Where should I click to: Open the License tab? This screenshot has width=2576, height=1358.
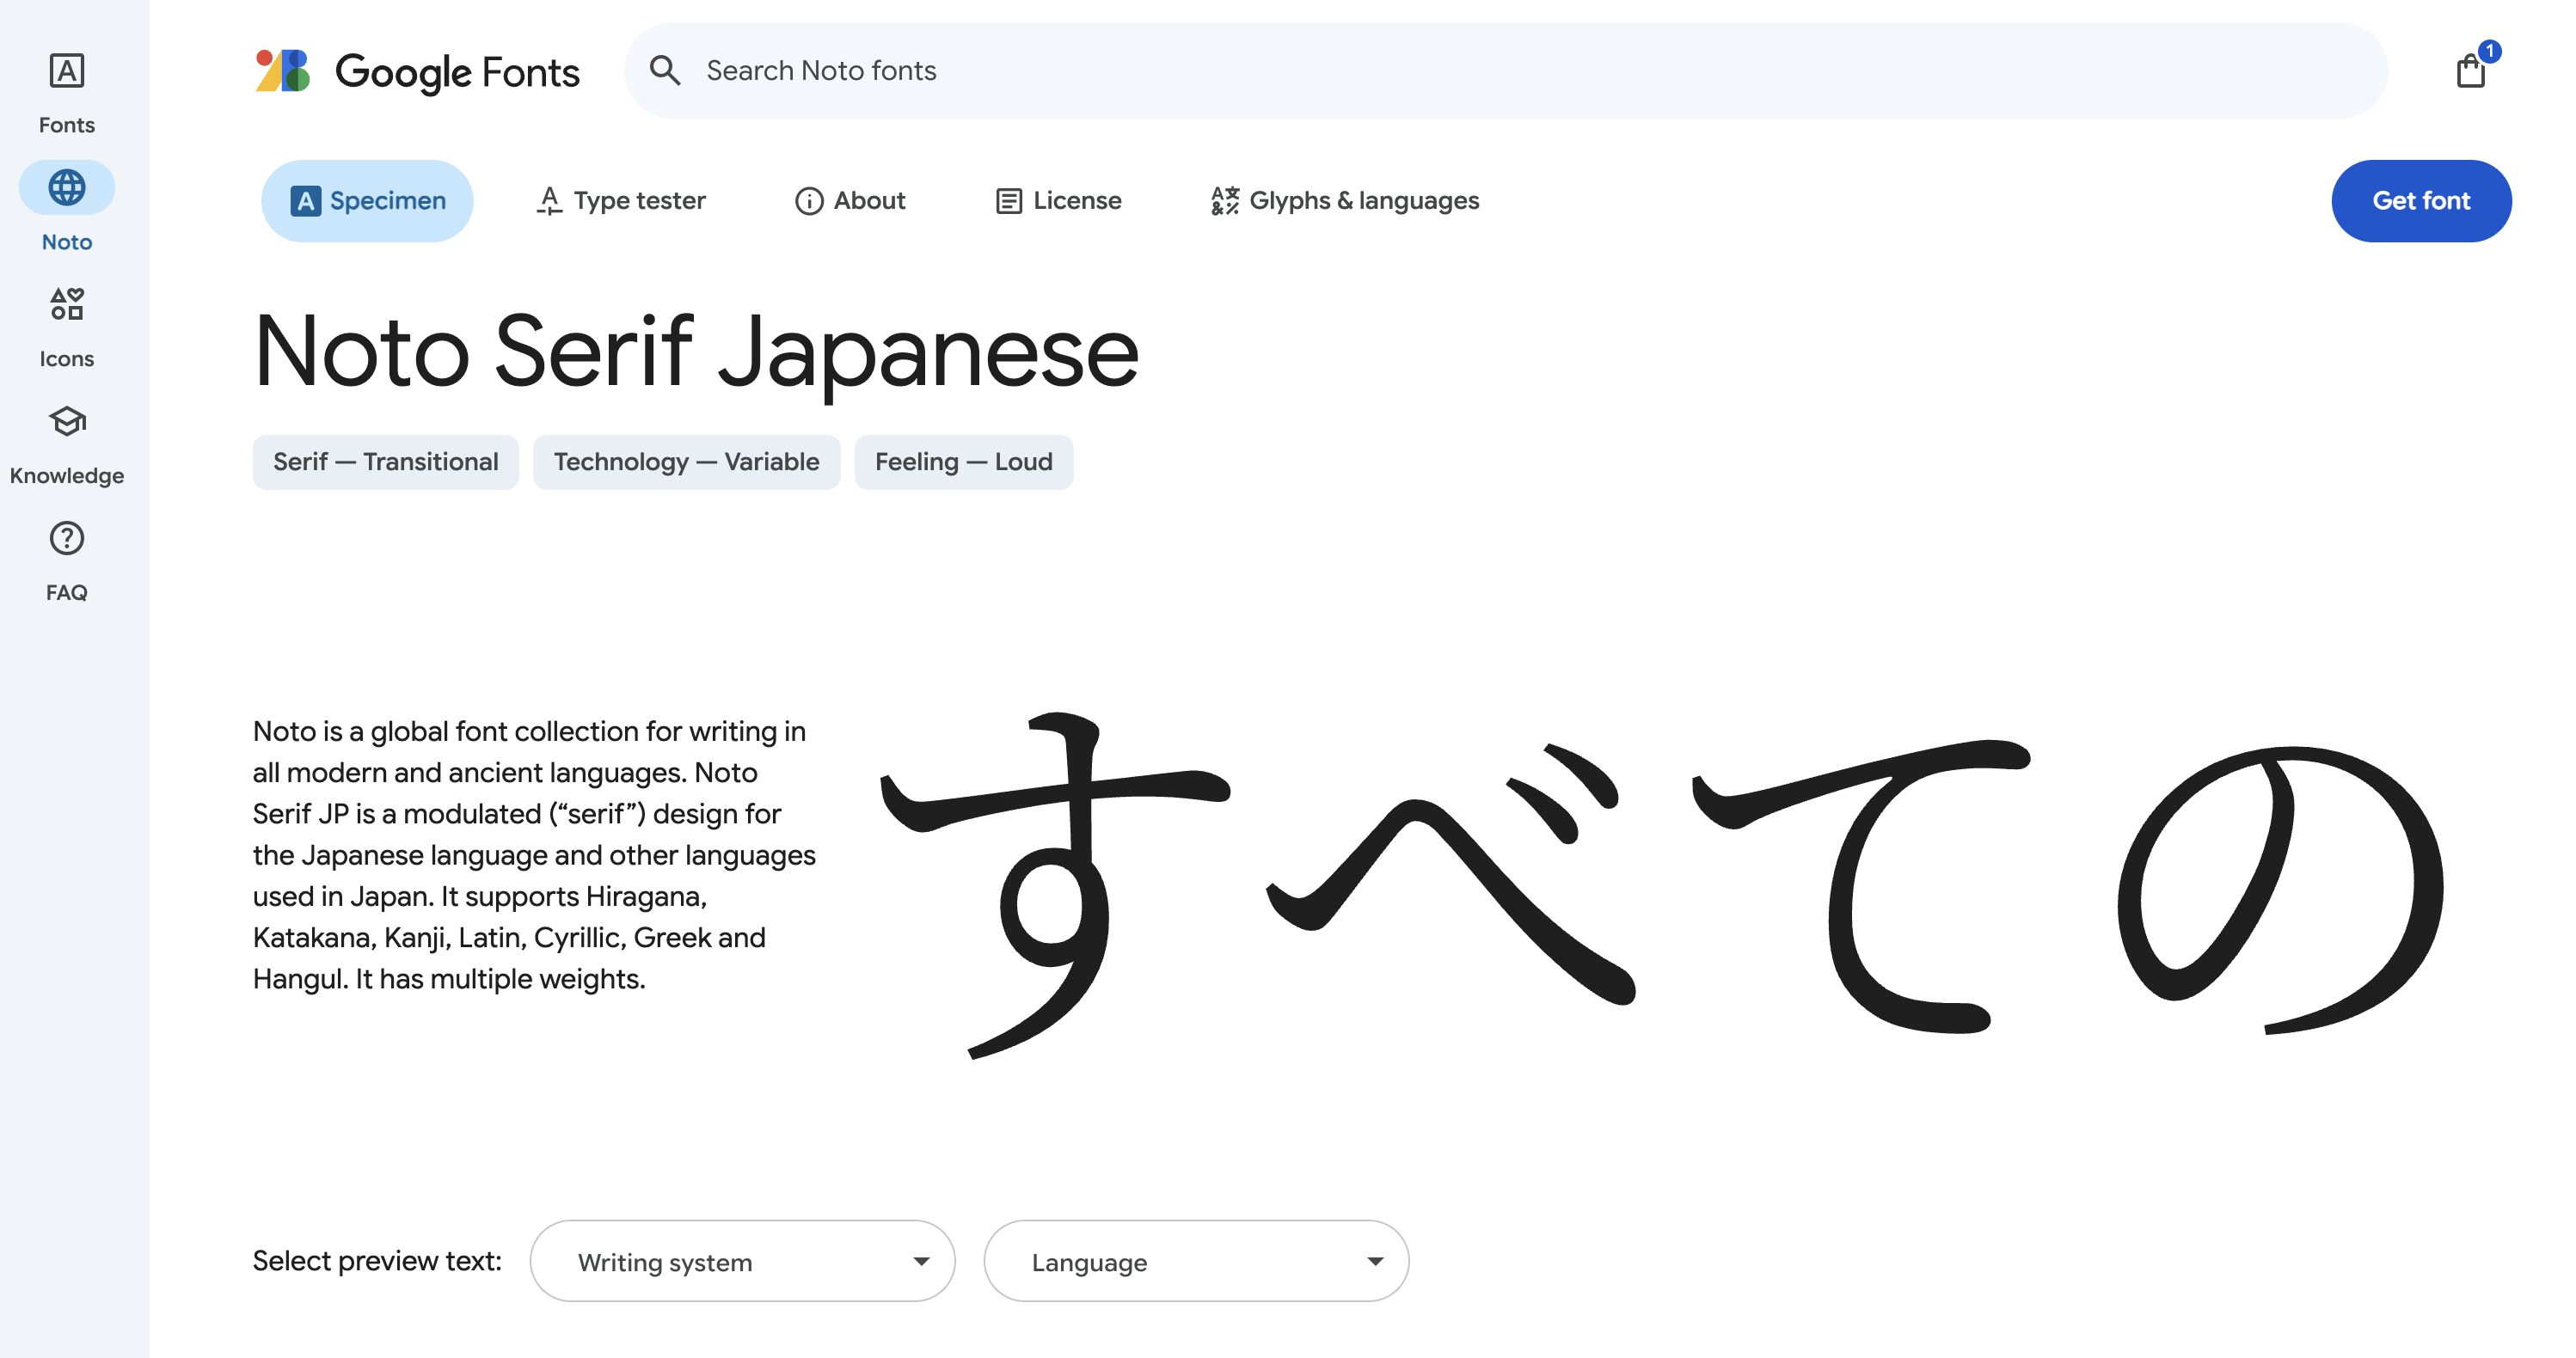(x=1059, y=201)
